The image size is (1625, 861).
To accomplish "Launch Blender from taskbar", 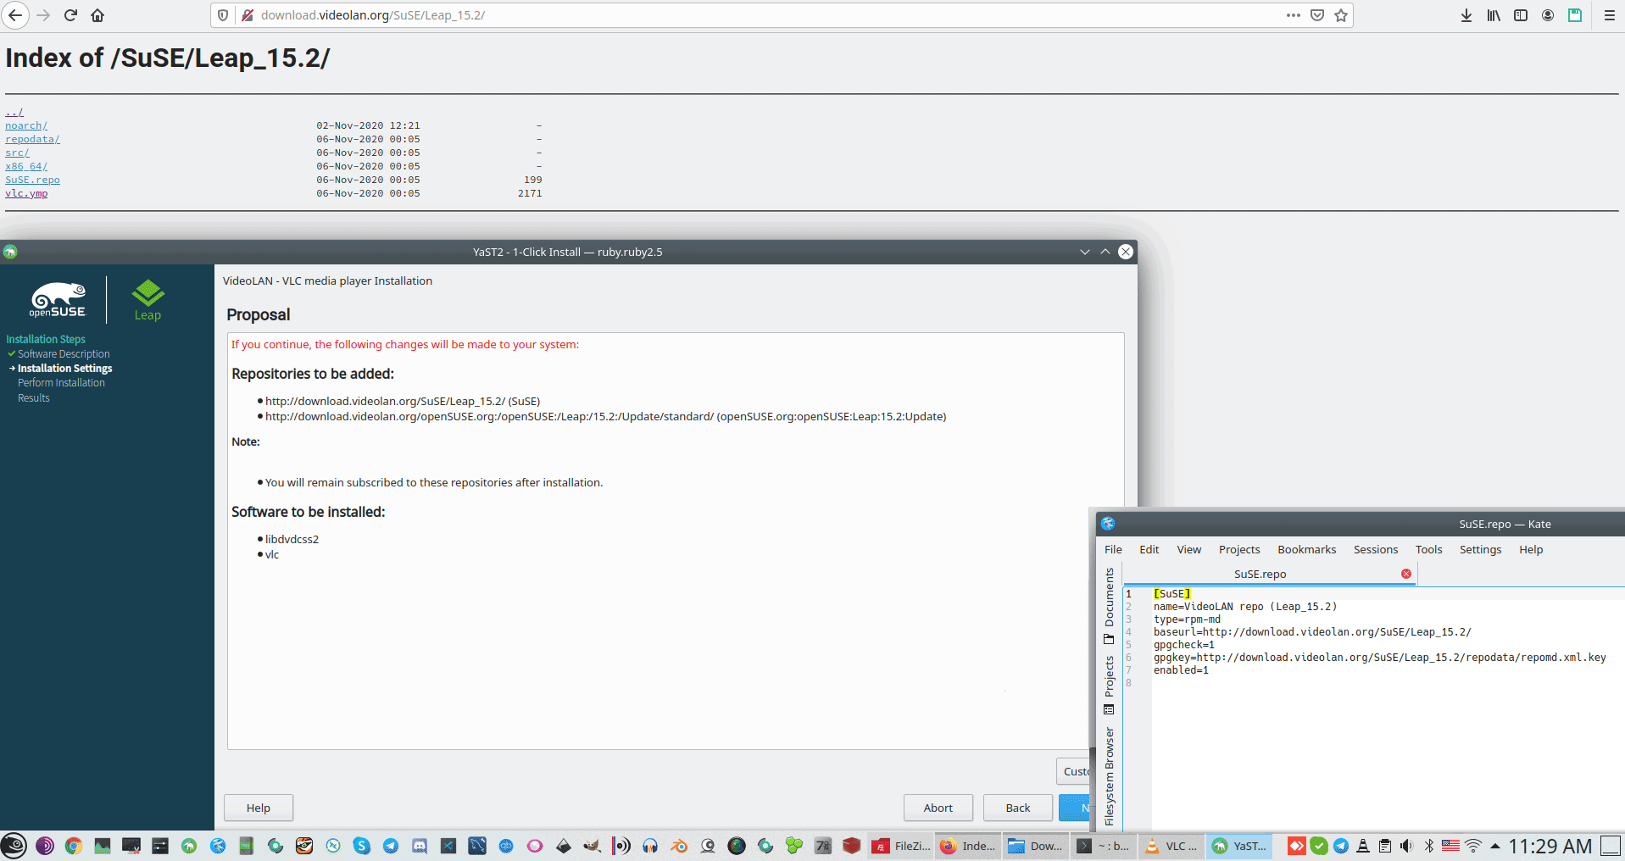I will click(x=679, y=846).
